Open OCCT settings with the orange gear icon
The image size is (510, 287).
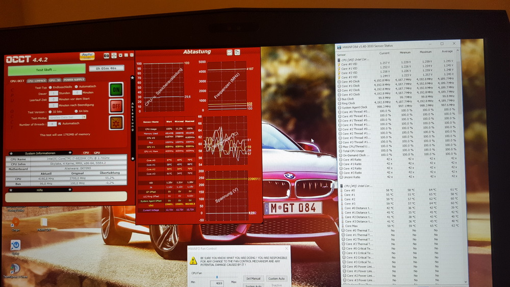116,123
